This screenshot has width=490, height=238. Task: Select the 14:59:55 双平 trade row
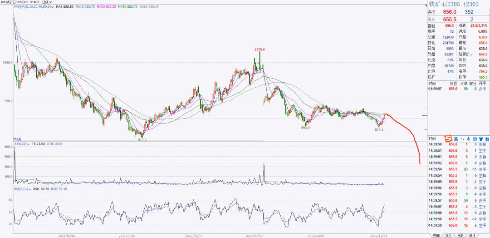(x=458, y=182)
